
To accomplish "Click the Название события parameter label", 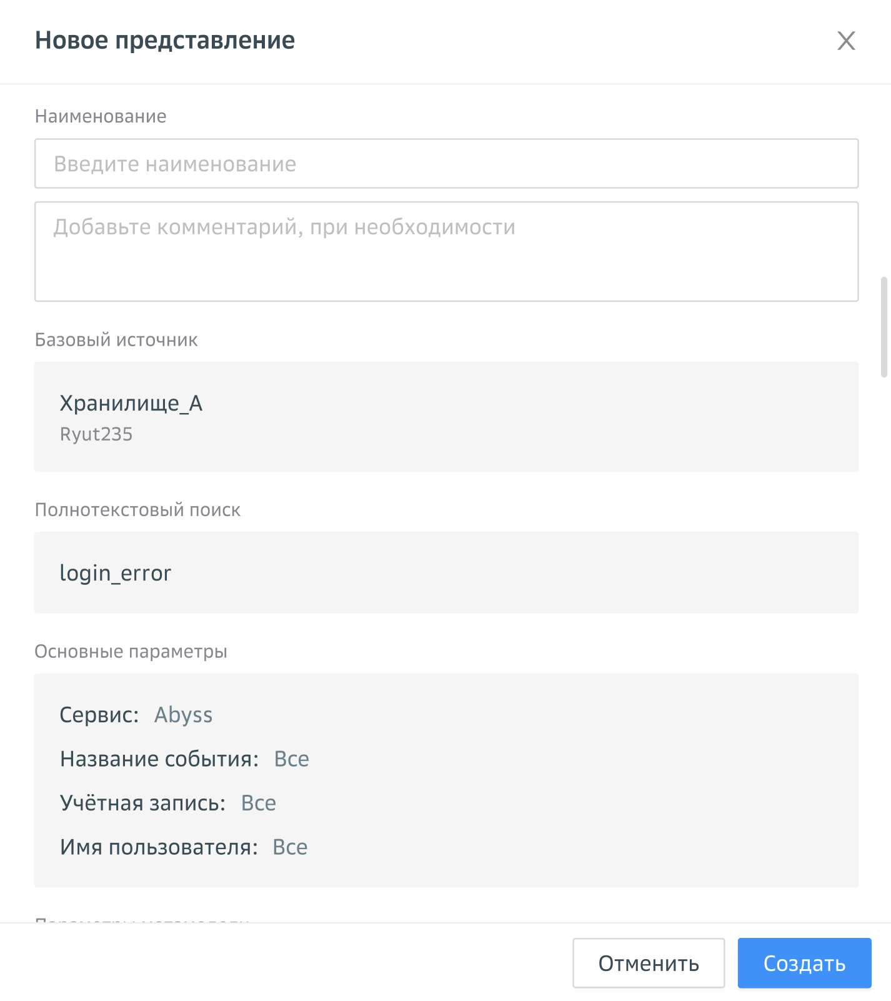I will (159, 759).
